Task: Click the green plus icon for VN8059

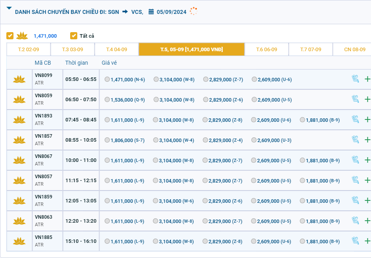Action: (x=367, y=99)
